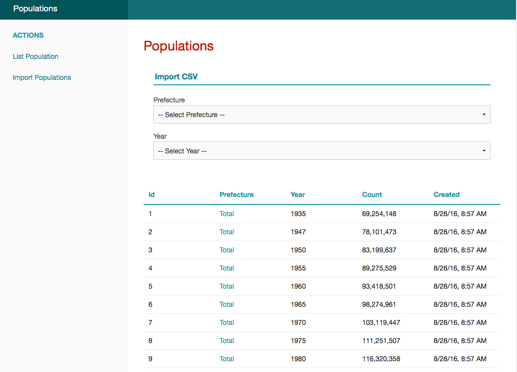
Task: Click the year cell 1955
Action: point(298,268)
